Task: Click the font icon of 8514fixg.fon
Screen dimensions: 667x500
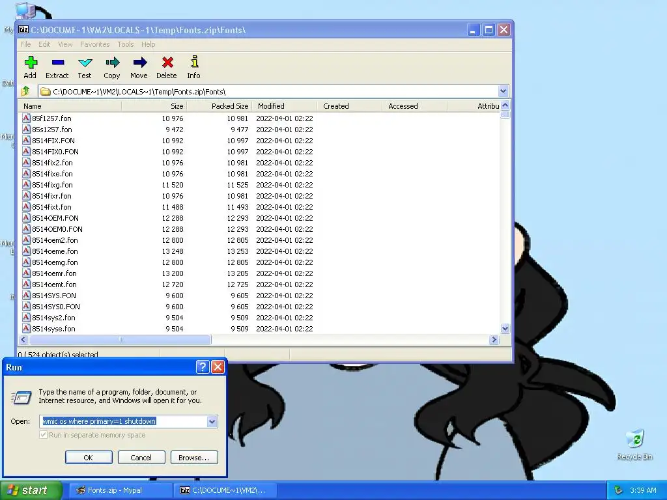Action: pyautogui.click(x=26, y=184)
